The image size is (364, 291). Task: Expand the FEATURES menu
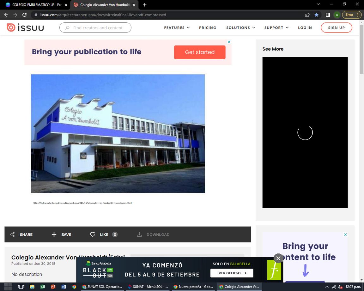pyautogui.click(x=177, y=27)
